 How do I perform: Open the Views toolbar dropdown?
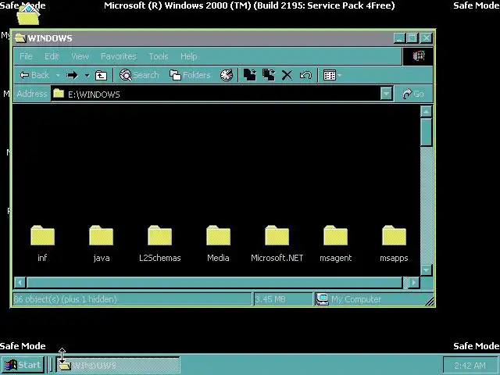point(332,75)
